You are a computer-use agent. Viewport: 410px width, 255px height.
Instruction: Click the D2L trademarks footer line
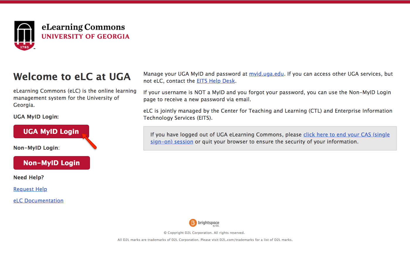205,240
